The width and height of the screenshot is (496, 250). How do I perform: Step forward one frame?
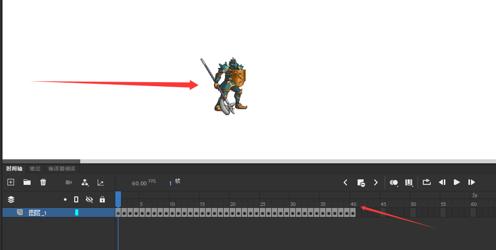(x=471, y=182)
